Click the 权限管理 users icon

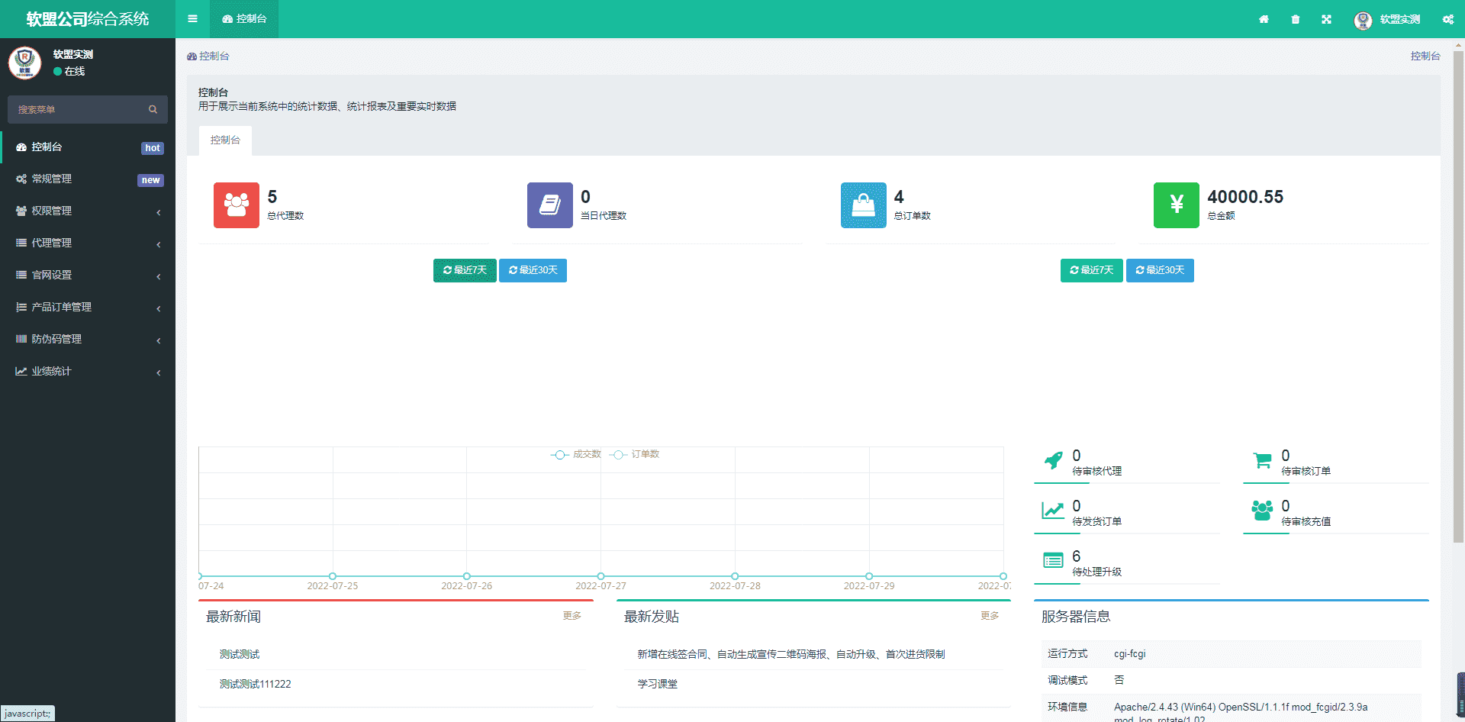(x=21, y=211)
